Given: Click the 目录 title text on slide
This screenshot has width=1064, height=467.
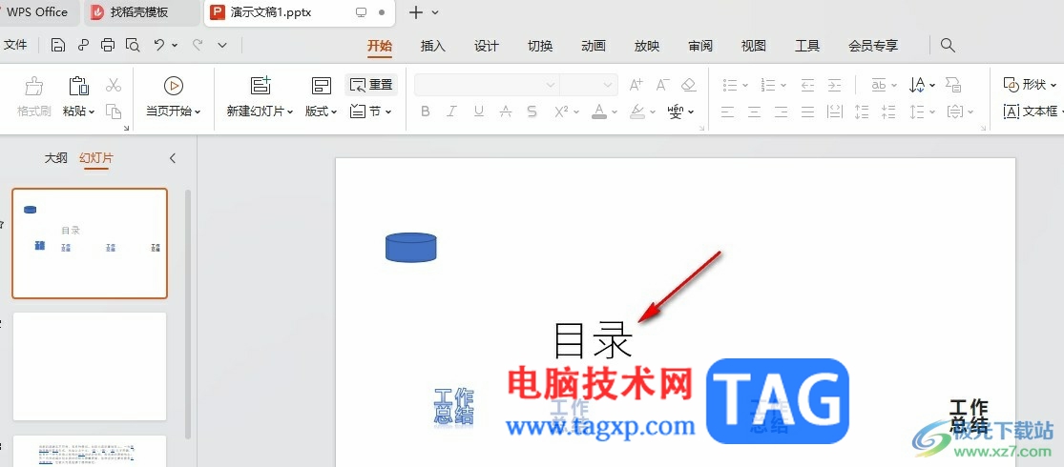Looking at the screenshot, I should tap(593, 340).
